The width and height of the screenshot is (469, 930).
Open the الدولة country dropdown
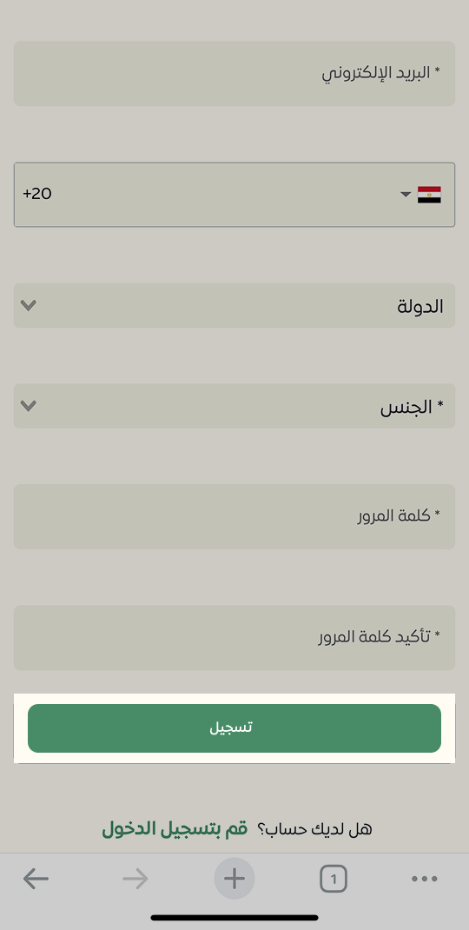(x=234, y=305)
